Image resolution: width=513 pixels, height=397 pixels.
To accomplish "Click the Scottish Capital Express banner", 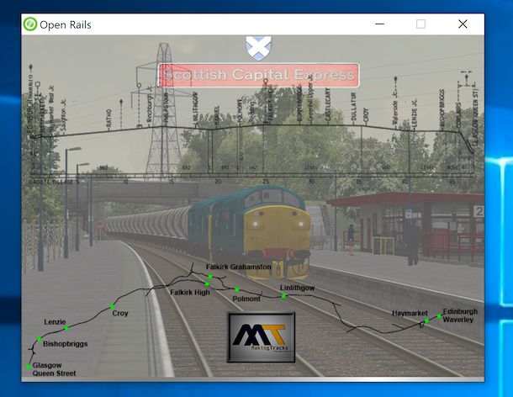I will click(258, 75).
